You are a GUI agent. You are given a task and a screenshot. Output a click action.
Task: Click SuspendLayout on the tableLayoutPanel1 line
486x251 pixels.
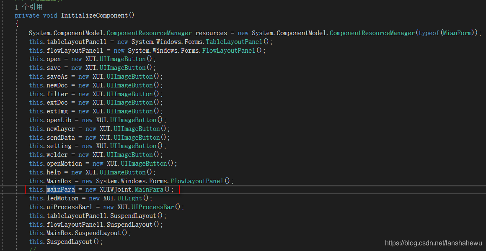(x=133, y=215)
